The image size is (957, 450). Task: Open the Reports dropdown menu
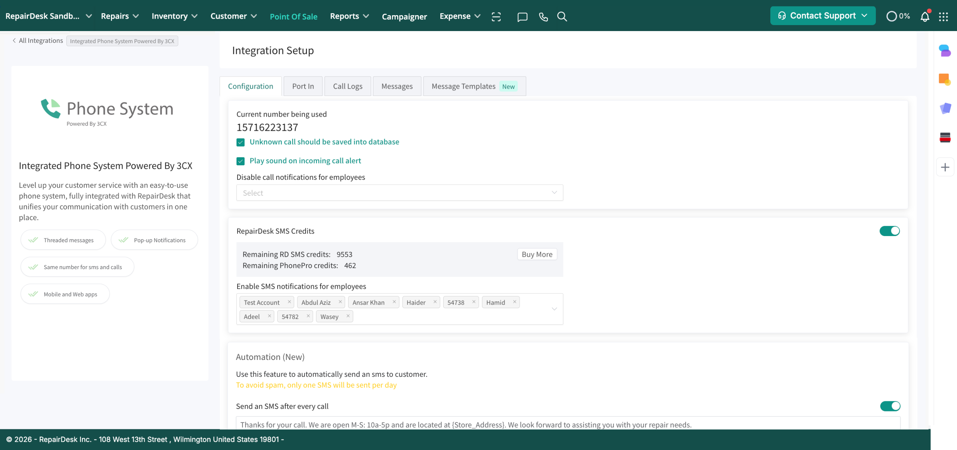point(349,16)
